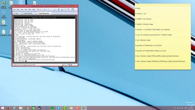Image resolution: width=195 pixels, height=110 pixels.
Task: Close the Apple Rhapsody2 tab
Action: (51, 13)
